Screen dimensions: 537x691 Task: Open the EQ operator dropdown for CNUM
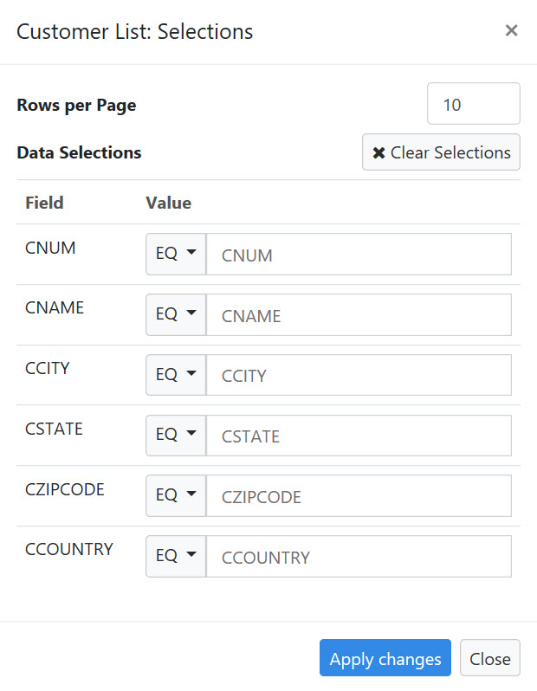point(176,255)
